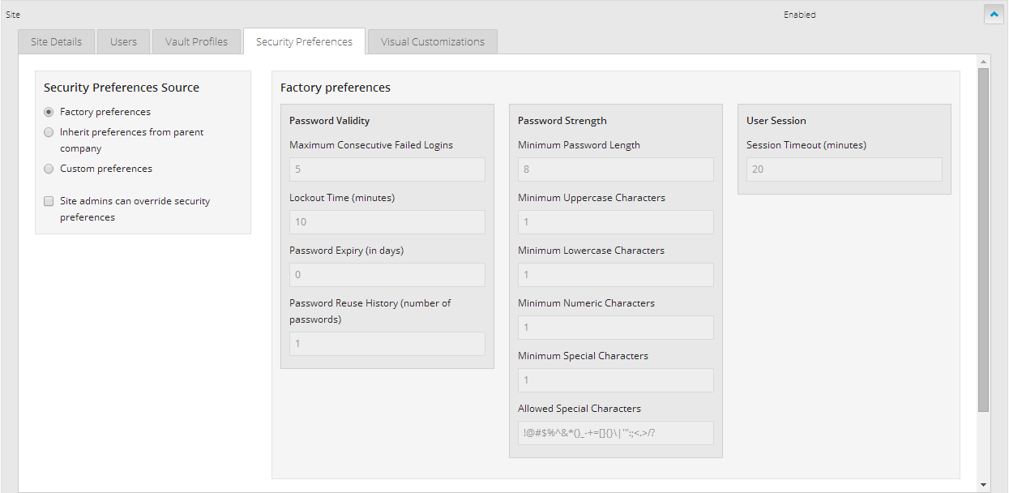Click the Minimum Special Characters field
This screenshot has height=493, width=1009.
pos(615,379)
